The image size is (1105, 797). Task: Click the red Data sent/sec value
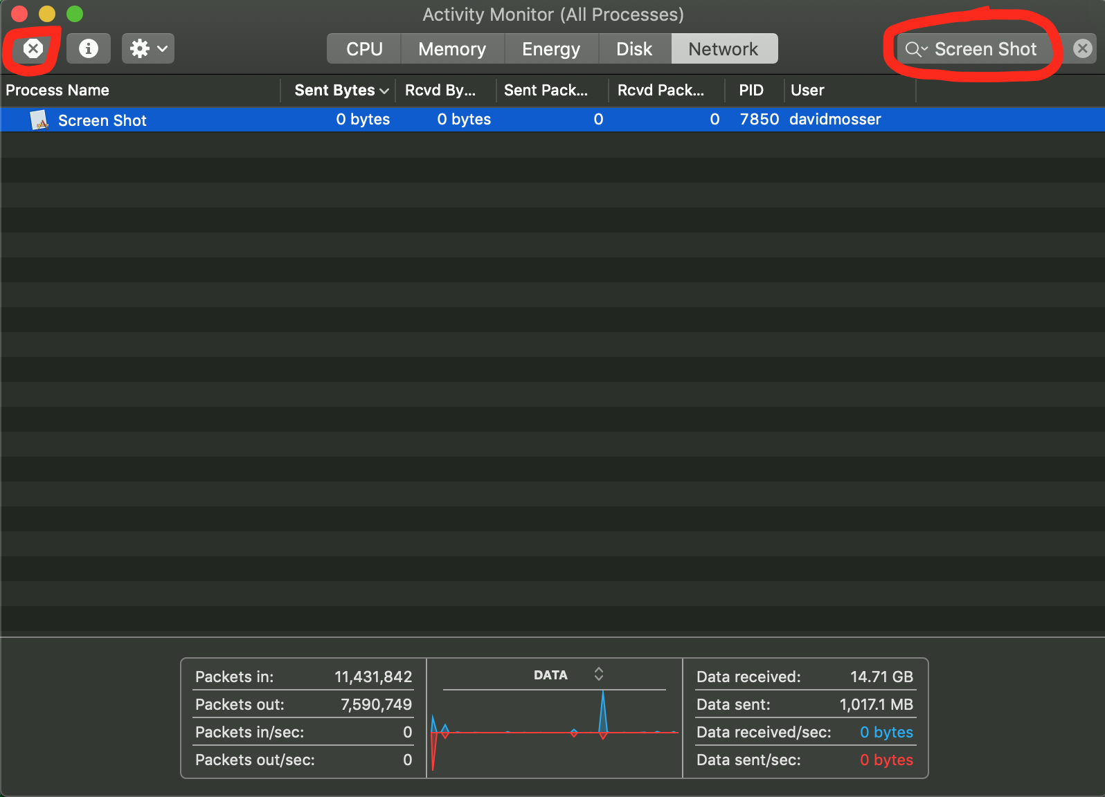[x=886, y=760]
